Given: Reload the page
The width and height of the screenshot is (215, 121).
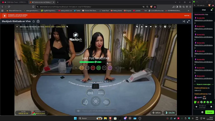Looking at the screenshot, I should tap(9, 7).
